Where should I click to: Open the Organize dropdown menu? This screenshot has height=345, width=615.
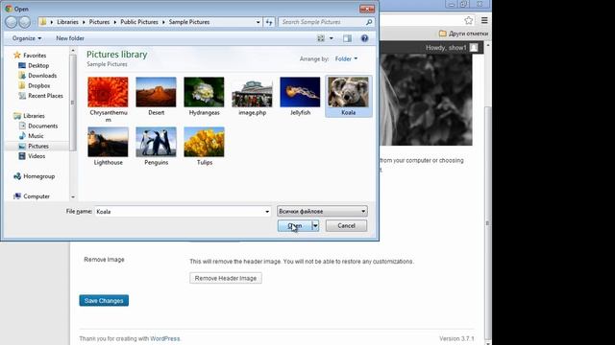(x=27, y=38)
